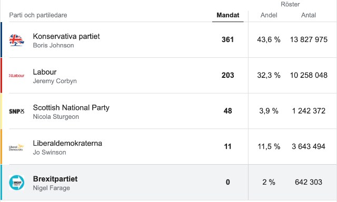Click the 361 seats value

click(x=227, y=39)
